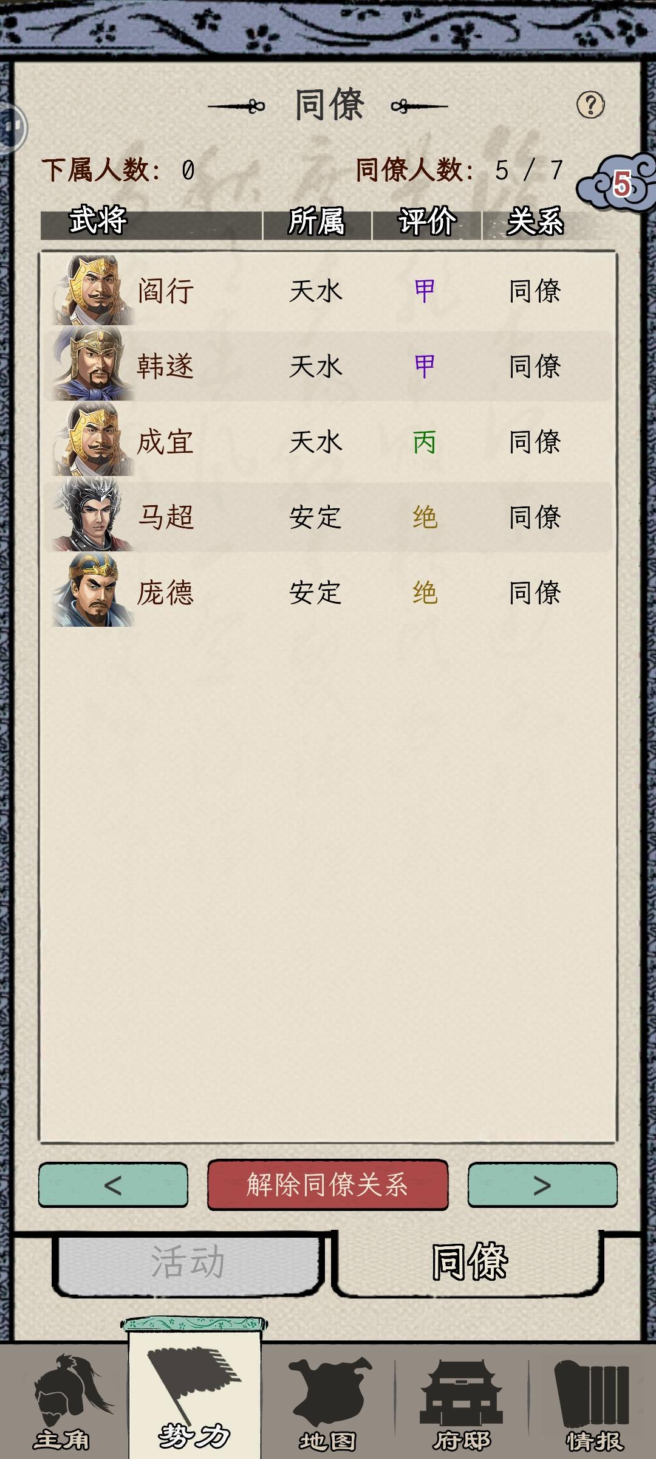Click 阎行's portrait thumbnail
656x1459 pixels.
click(92, 290)
